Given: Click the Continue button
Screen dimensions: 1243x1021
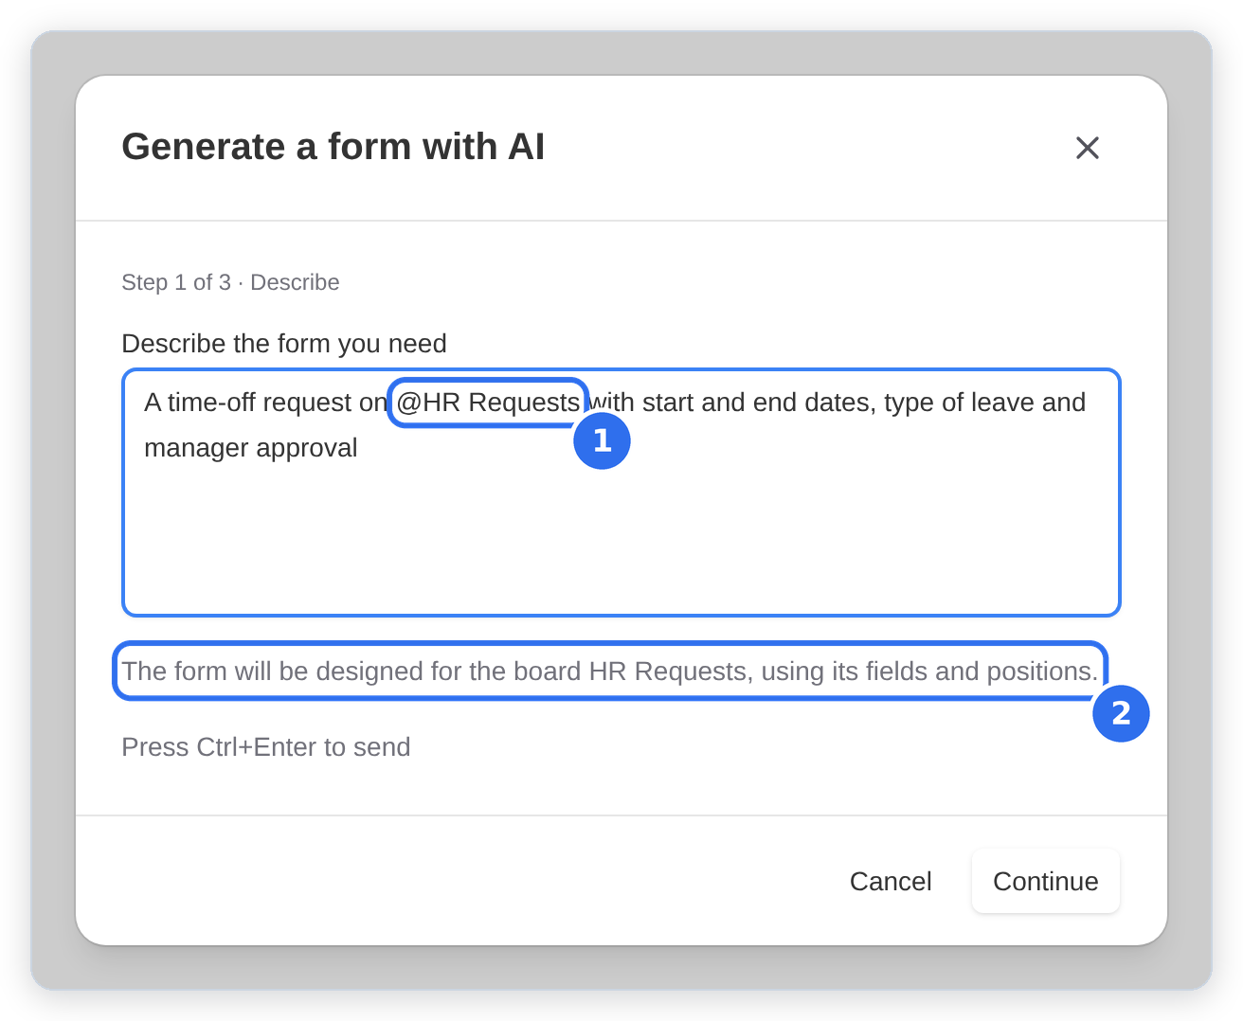Looking at the screenshot, I should point(1045,881).
